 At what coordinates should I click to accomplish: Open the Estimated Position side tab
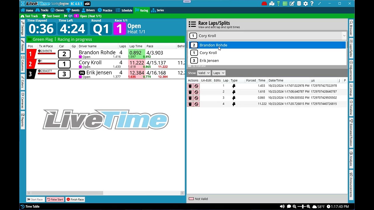(x=351, y=133)
